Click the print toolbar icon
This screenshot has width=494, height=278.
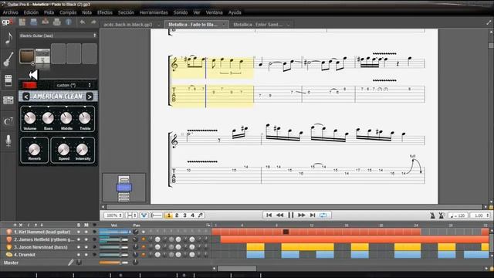click(56, 22)
